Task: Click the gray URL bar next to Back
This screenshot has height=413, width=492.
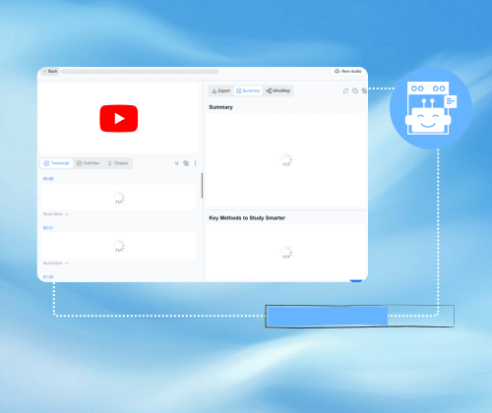Action: click(x=140, y=72)
